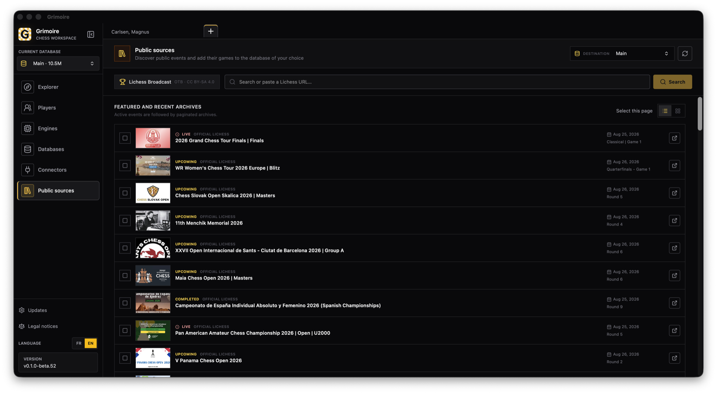Viewport: 717px width, 394px height.
Task: Open WR Women's Chess Tour external link
Action: point(674,166)
